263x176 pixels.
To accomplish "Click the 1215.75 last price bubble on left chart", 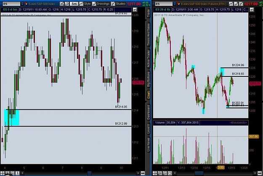I will point(138,82).
